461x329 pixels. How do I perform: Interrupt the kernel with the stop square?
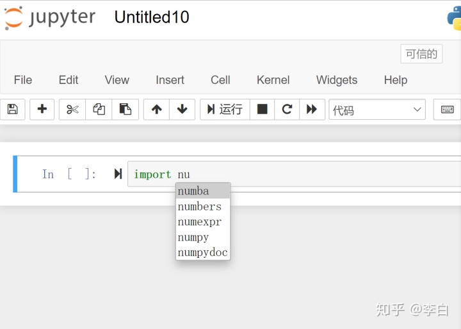click(262, 109)
